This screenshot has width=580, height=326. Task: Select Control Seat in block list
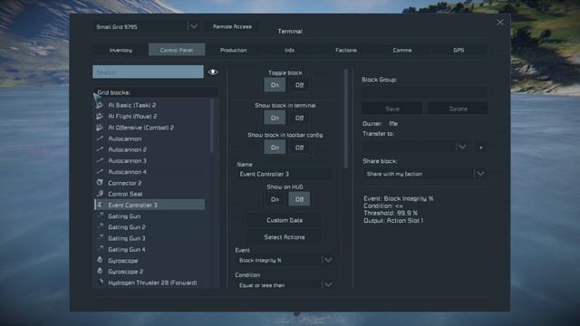click(x=150, y=194)
